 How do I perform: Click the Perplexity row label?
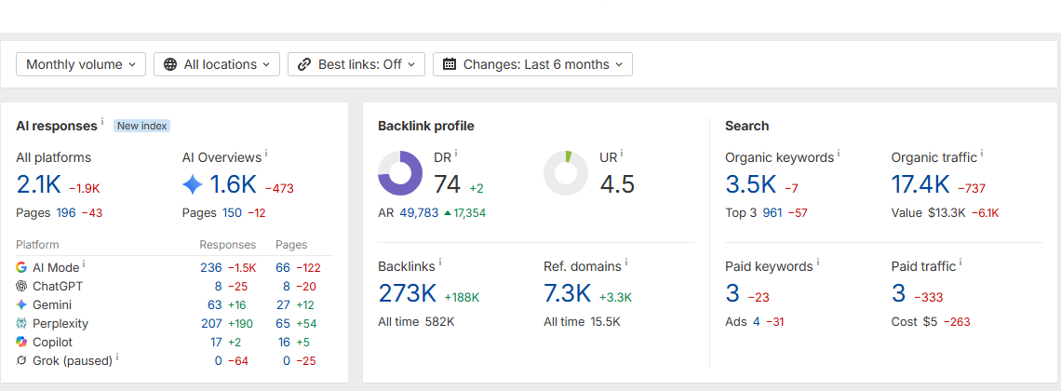(60, 324)
